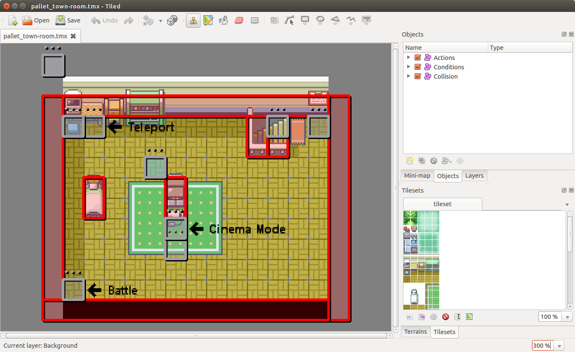Viewport: 575px width, 352px height.
Task: Click the Current layer: Background status text
Action: (40, 346)
